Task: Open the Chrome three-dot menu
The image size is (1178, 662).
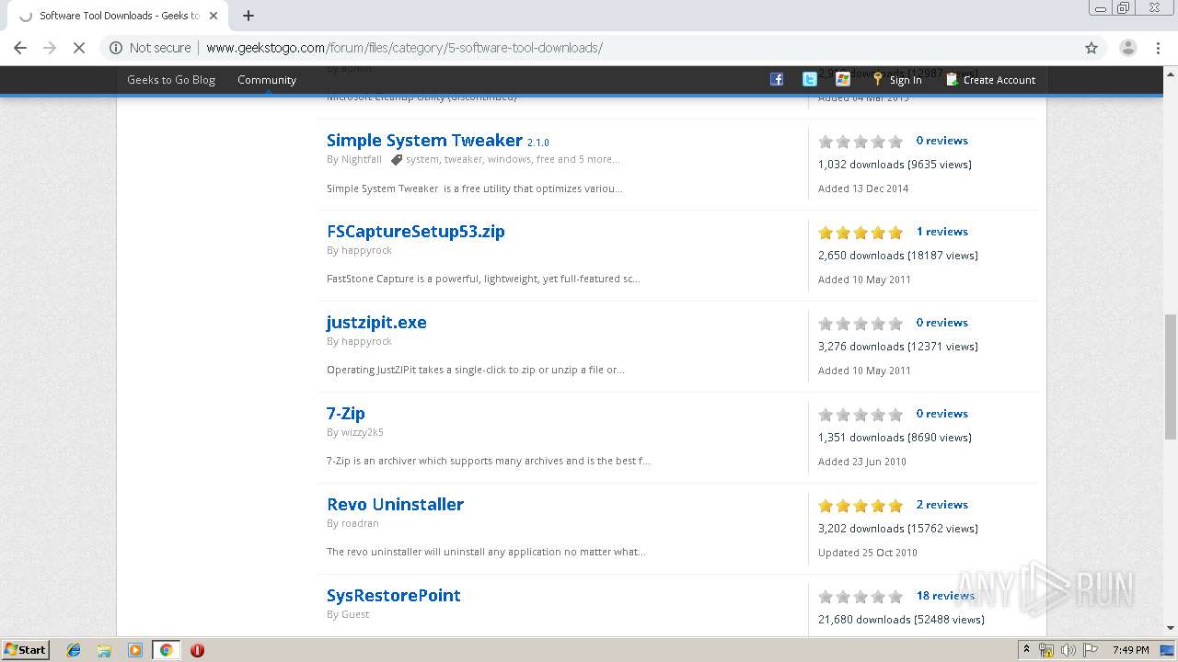Action: [x=1158, y=48]
